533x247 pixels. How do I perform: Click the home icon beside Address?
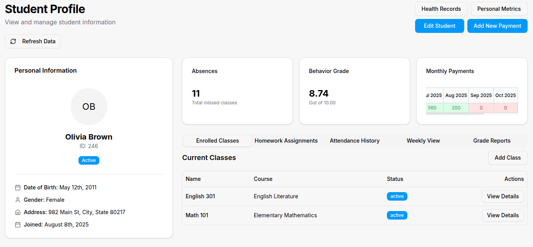coord(17,212)
